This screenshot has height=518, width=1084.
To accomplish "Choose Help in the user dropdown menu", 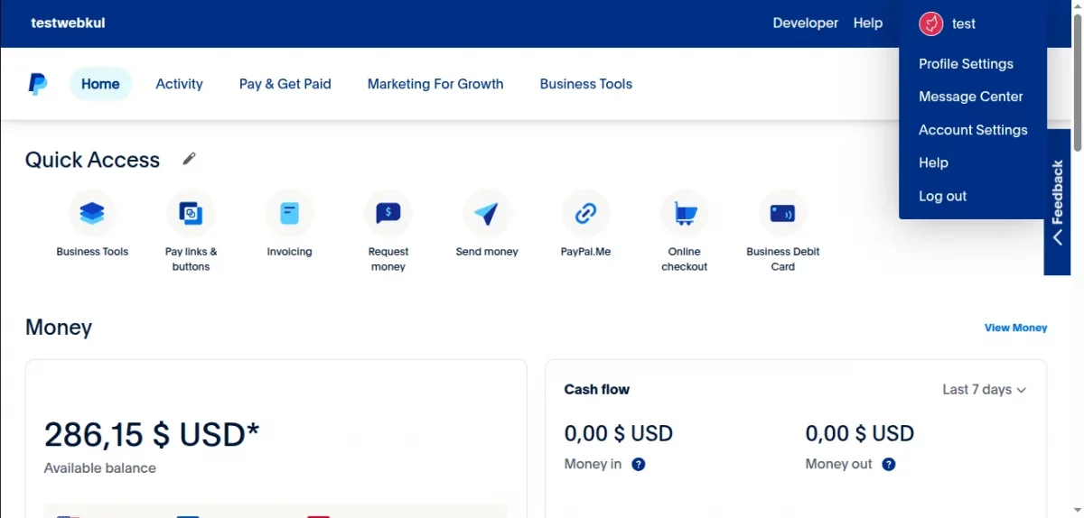I will point(933,162).
